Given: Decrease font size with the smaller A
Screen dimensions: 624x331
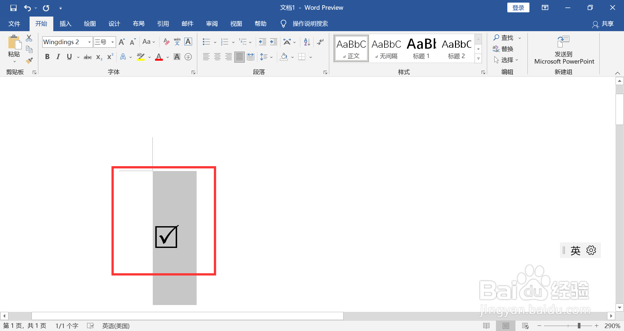Looking at the screenshot, I should [132, 42].
